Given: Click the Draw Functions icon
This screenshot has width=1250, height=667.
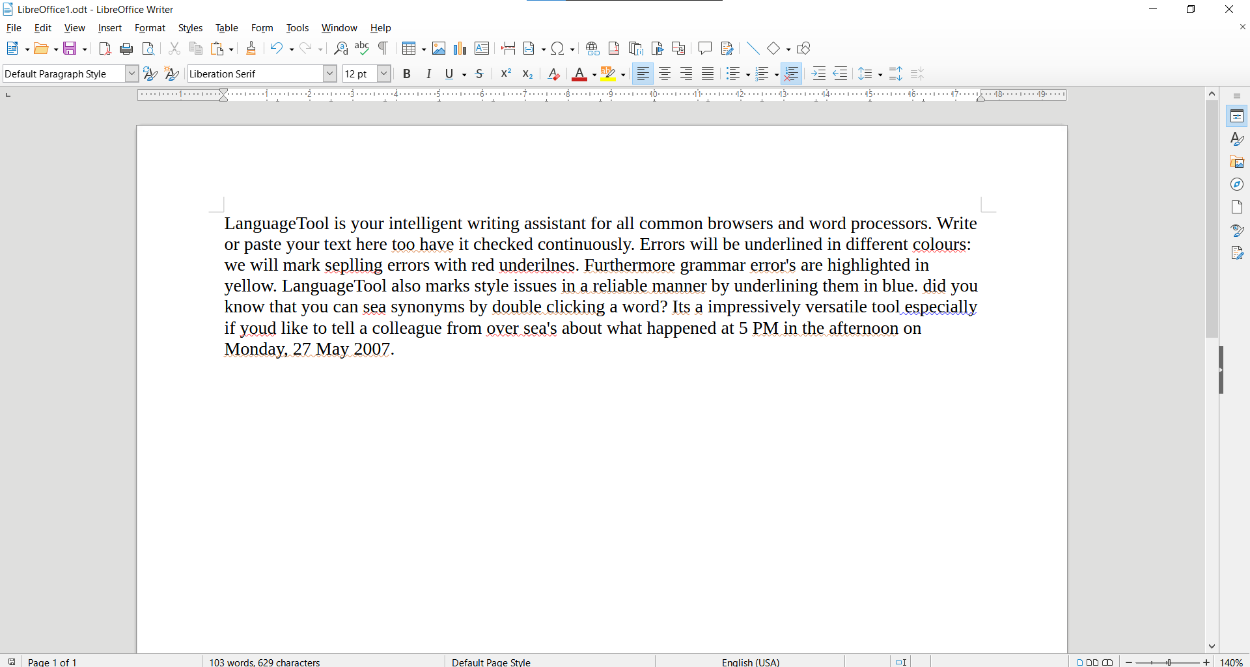Looking at the screenshot, I should [x=803, y=49].
